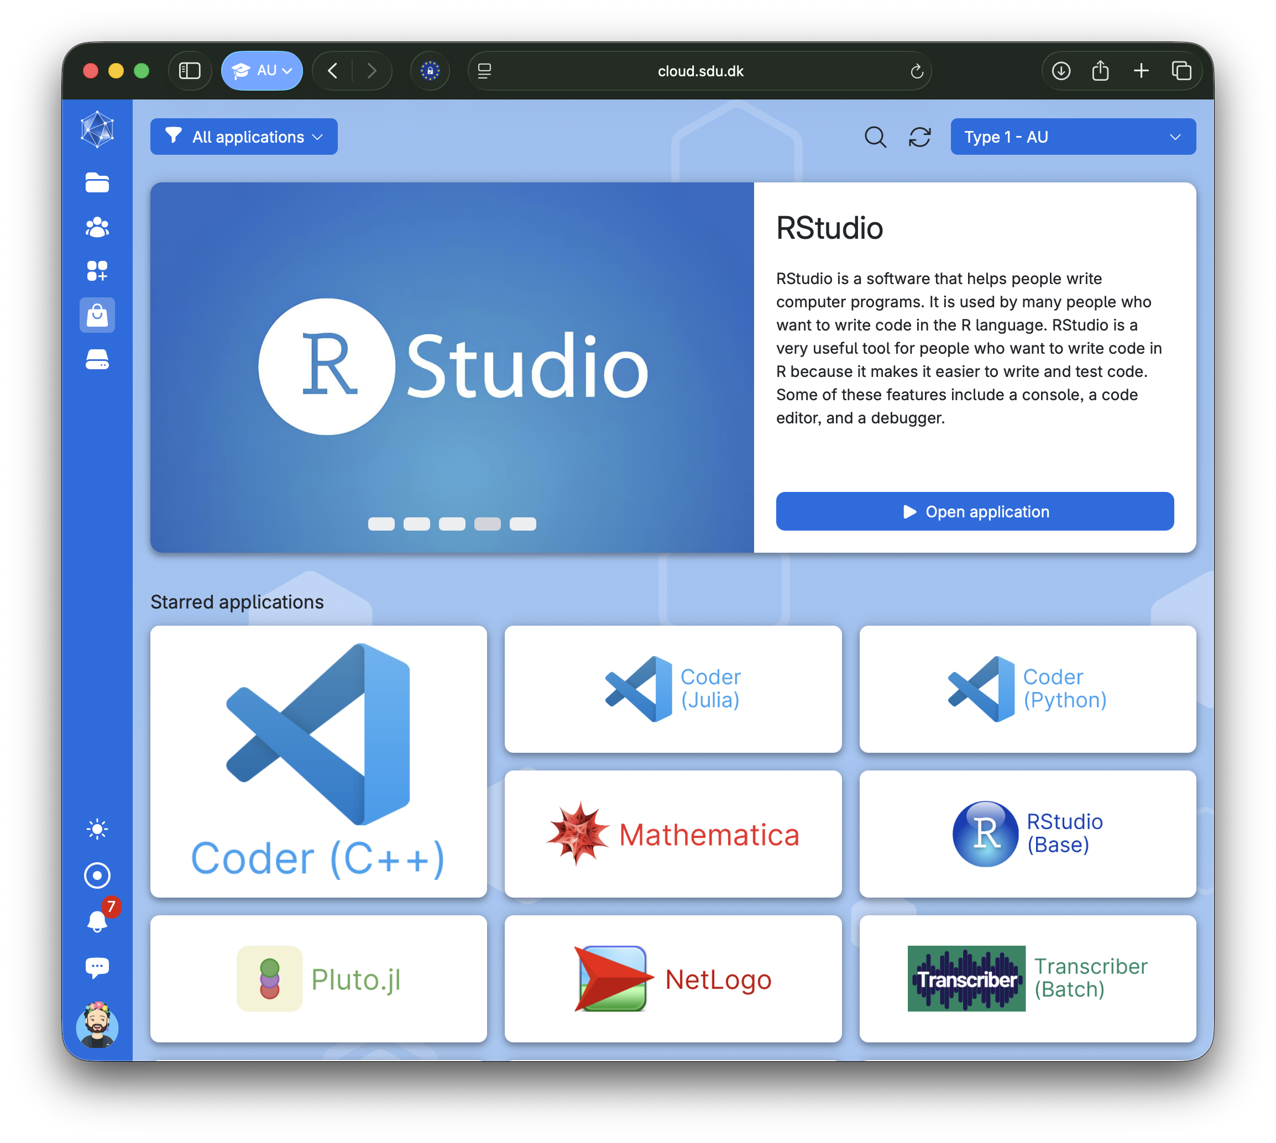
Task: Click the RStudio banner image
Action: tap(452, 368)
